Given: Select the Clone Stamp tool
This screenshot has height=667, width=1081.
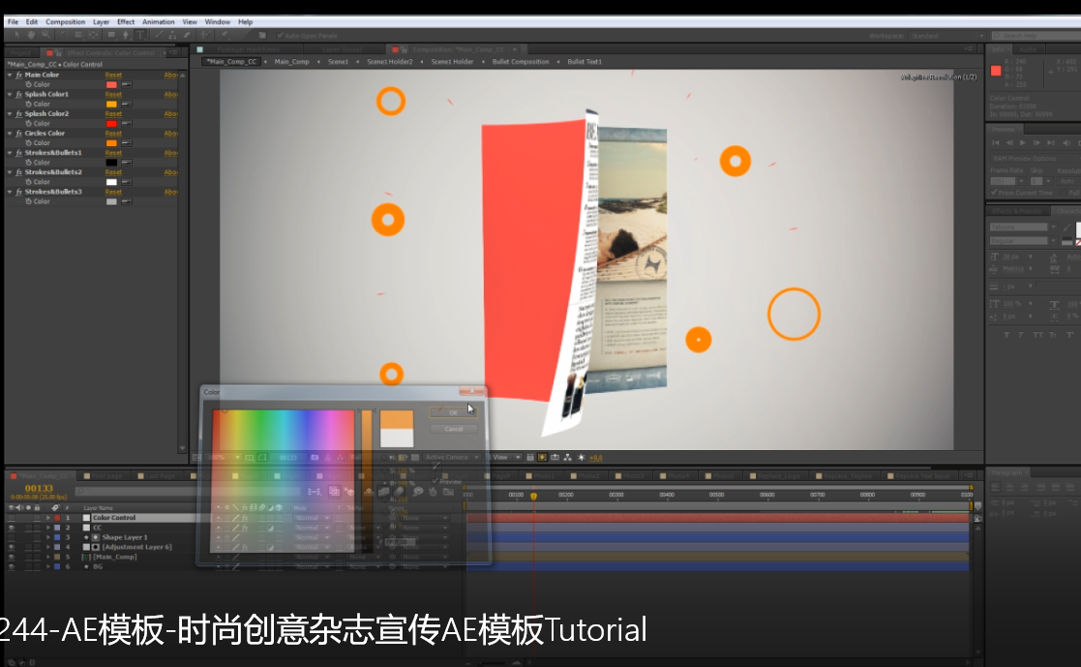Looking at the screenshot, I should (x=172, y=35).
